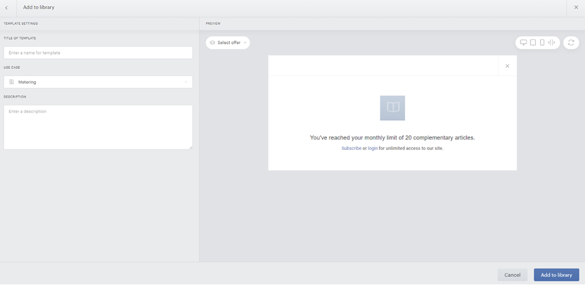The image size is (585, 285).
Task: Switch to desktop preview mode
Action: point(524,43)
